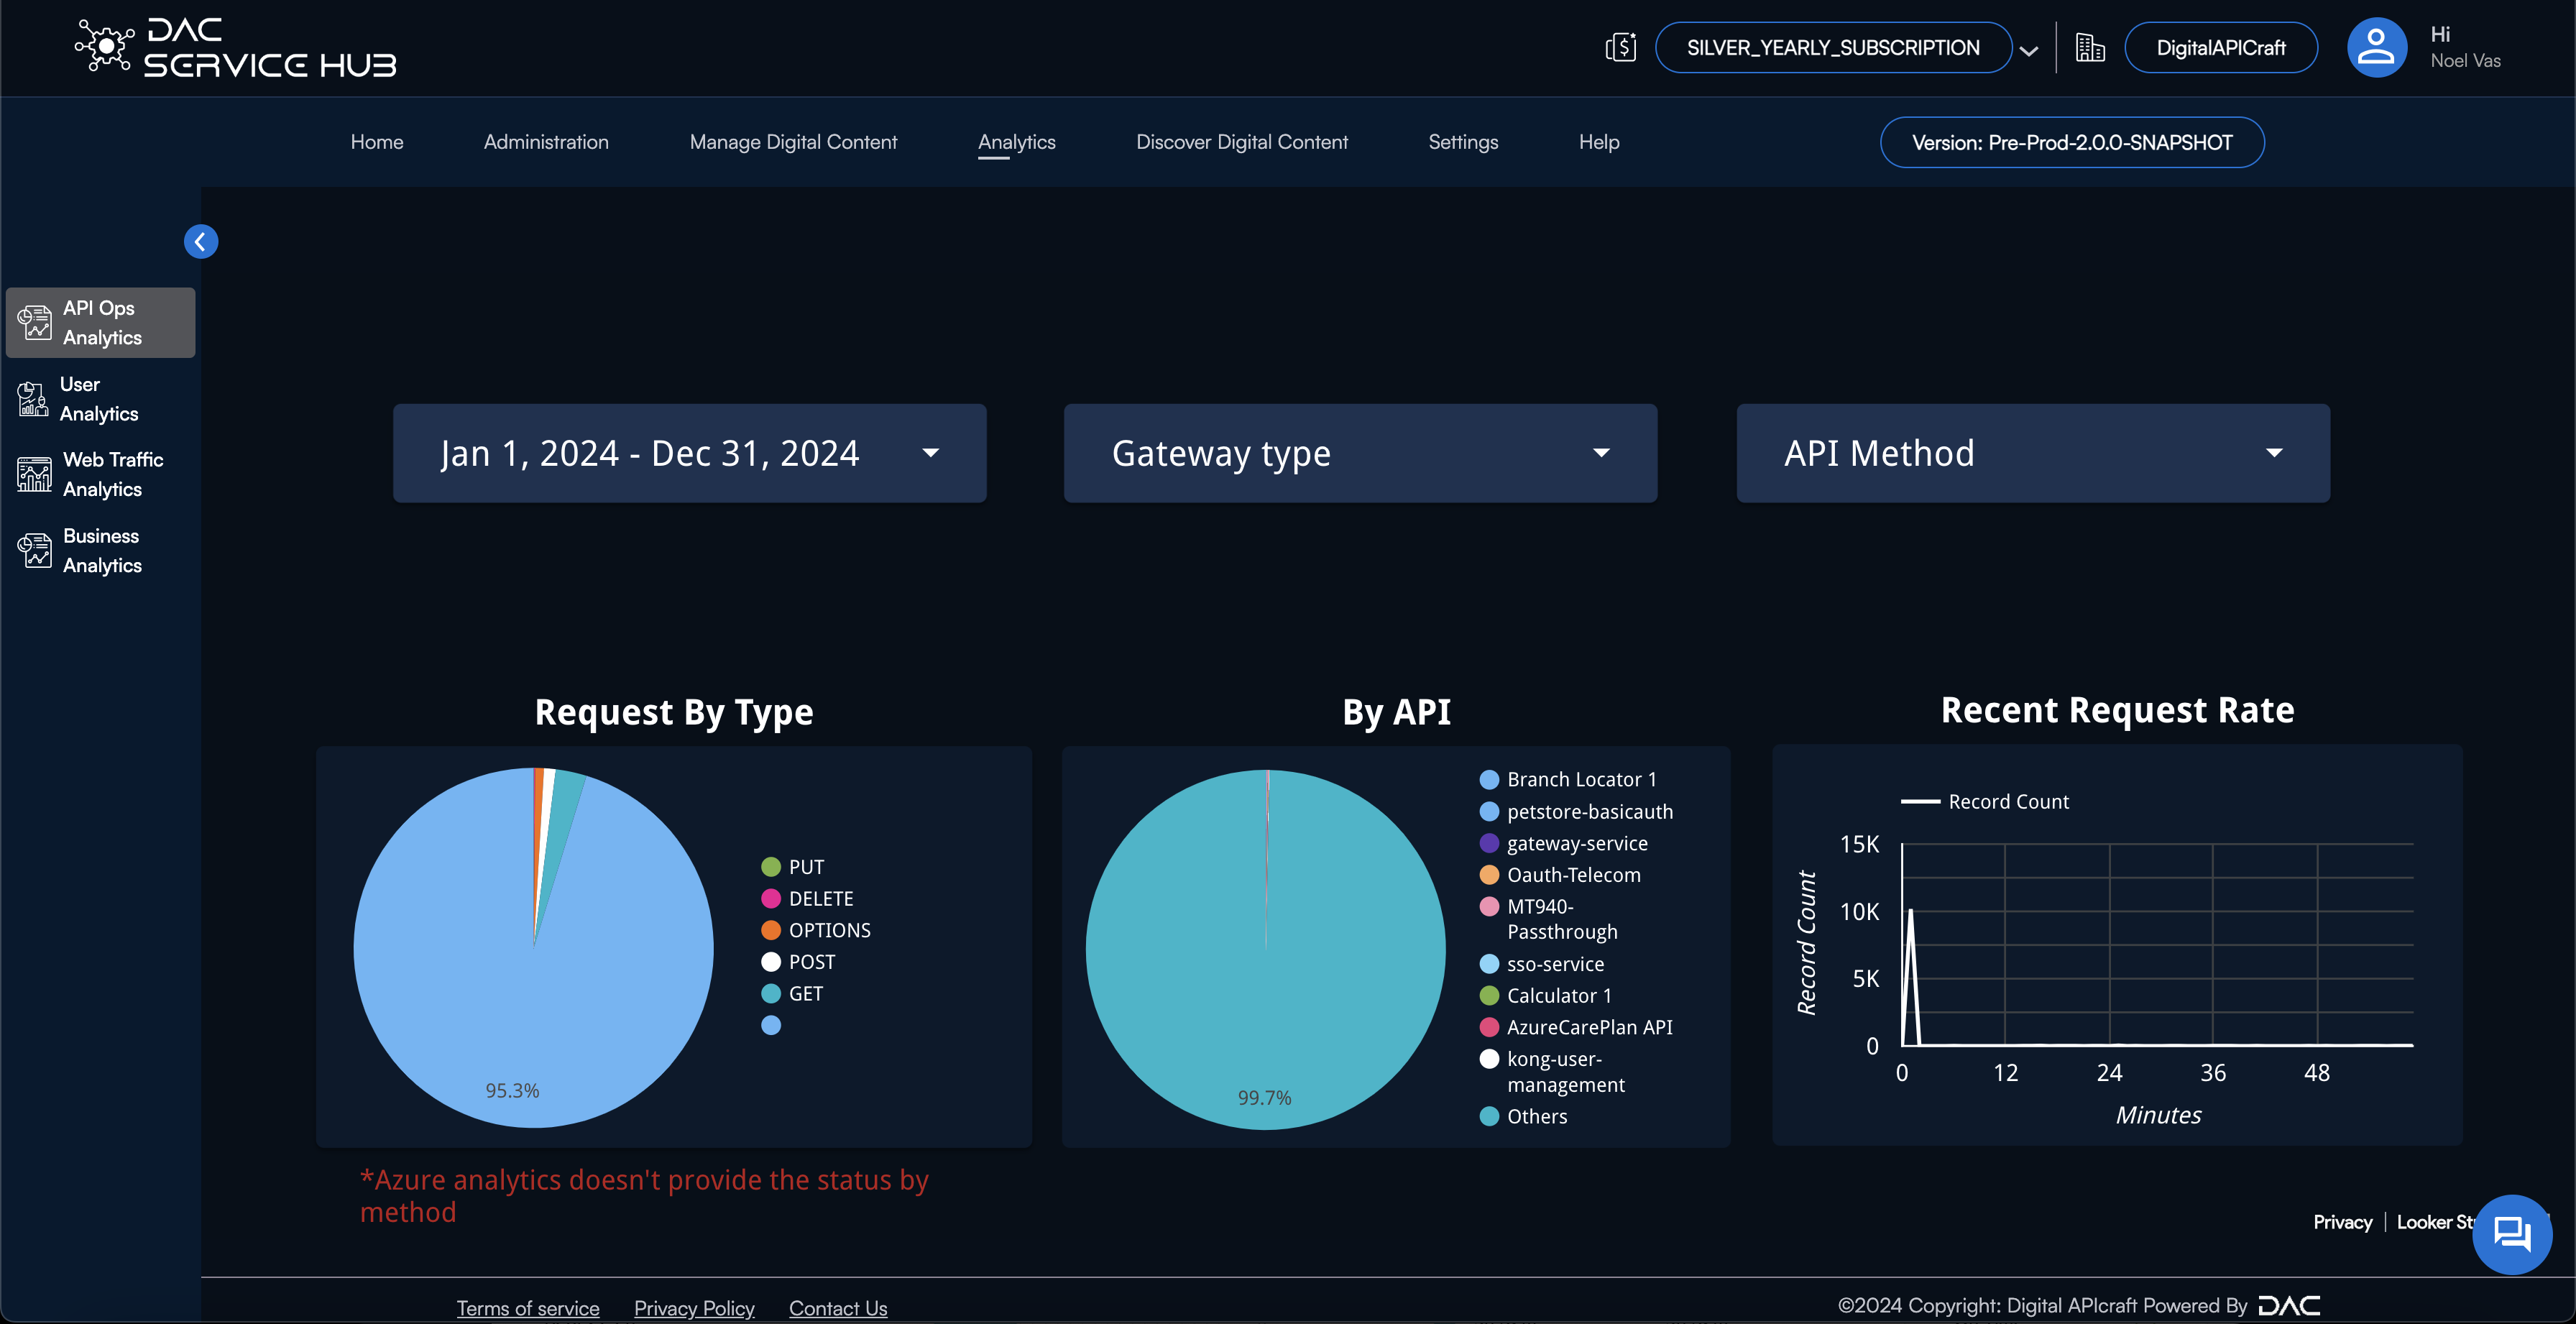Viewport: 2576px width, 1324px height.
Task: Select User Analytics sidebar item
Action: pyautogui.click(x=100, y=399)
